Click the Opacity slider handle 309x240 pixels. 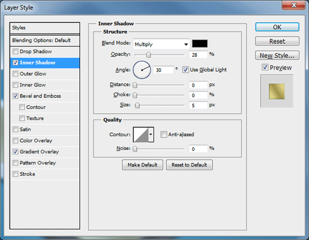[x=148, y=55]
